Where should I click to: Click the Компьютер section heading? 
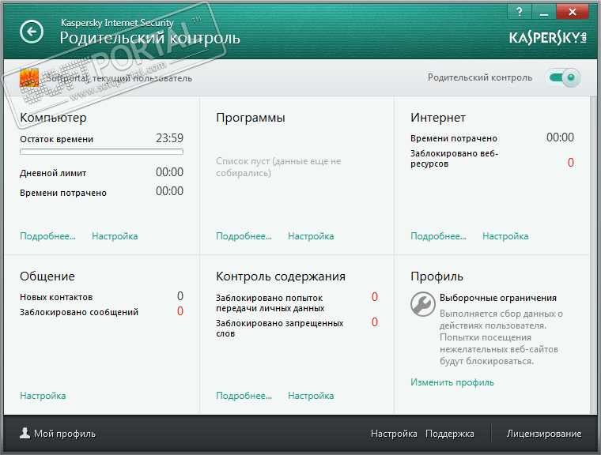click(x=53, y=118)
